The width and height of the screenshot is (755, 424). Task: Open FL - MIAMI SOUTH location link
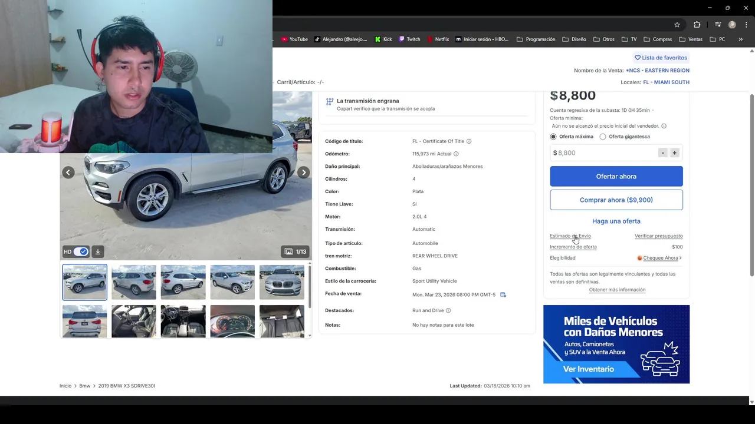pos(666,82)
